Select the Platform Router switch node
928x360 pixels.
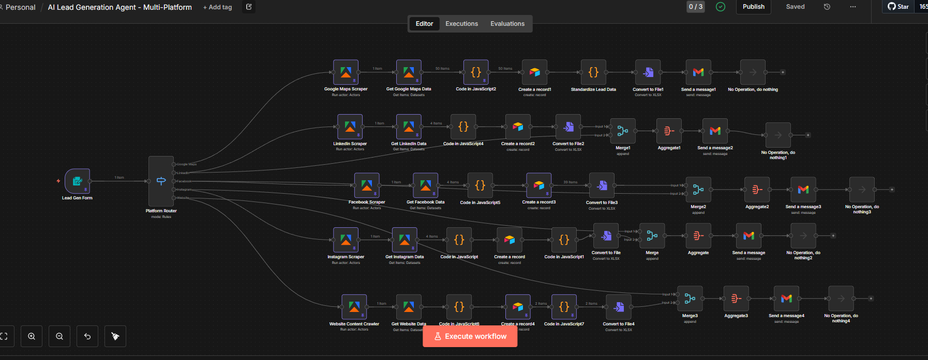[x=161, y=181]
